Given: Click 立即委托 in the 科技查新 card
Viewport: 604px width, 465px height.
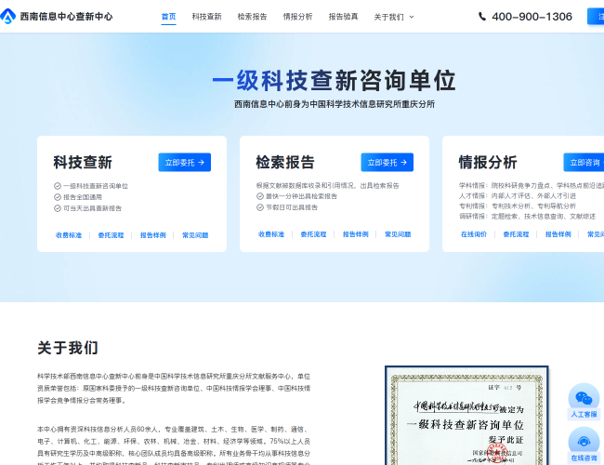Looking at the screenshot, I should pyautogui.click(x=185, y=163).
